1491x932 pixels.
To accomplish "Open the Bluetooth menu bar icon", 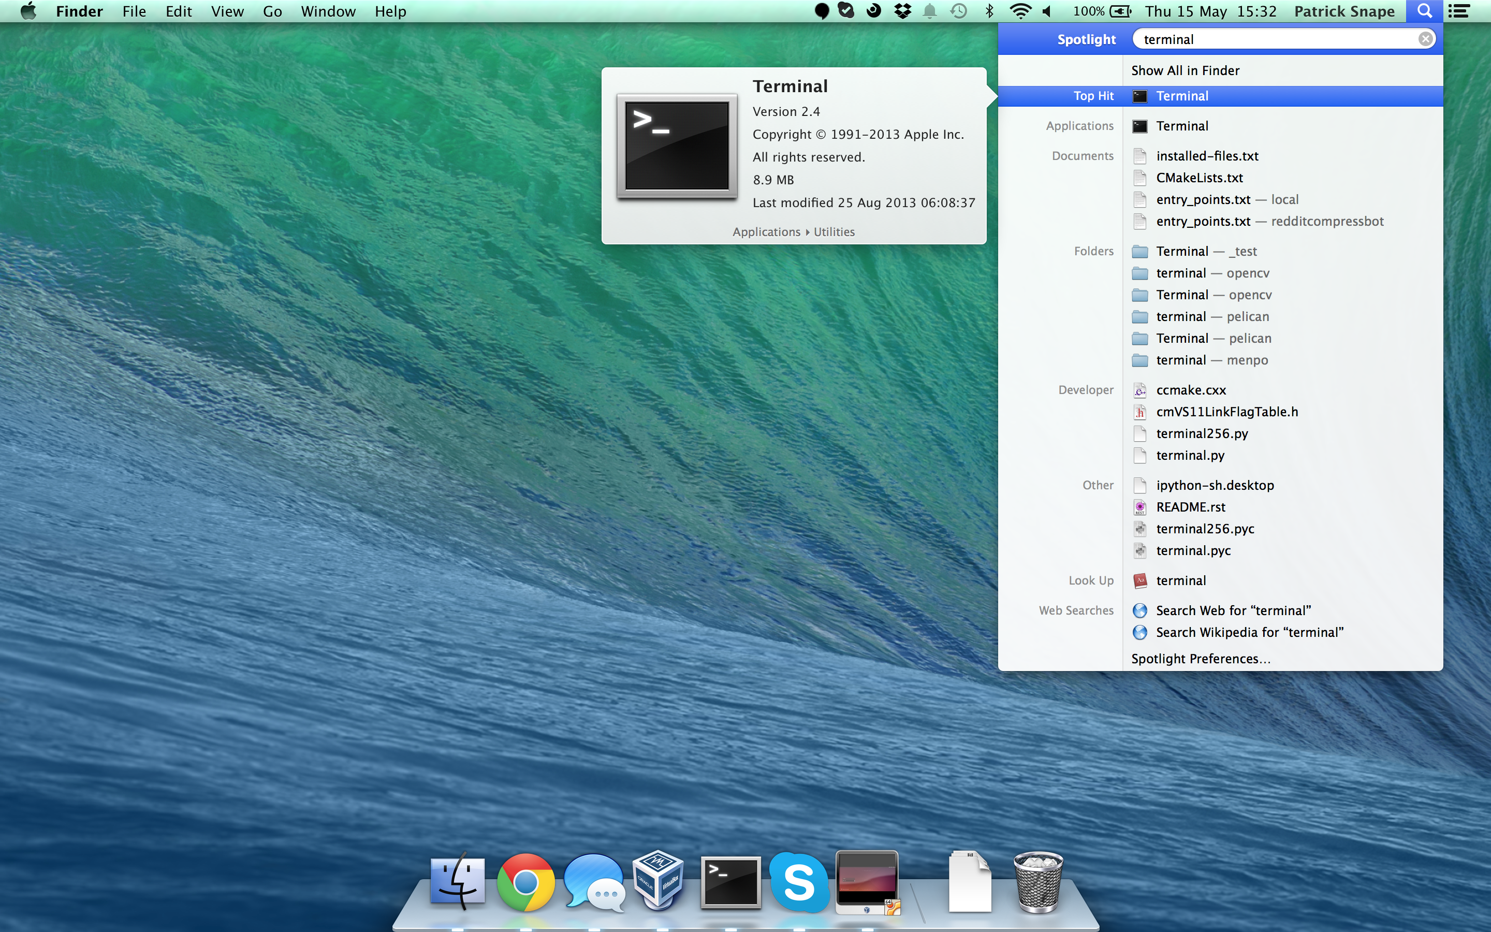I will pos(989,11).
